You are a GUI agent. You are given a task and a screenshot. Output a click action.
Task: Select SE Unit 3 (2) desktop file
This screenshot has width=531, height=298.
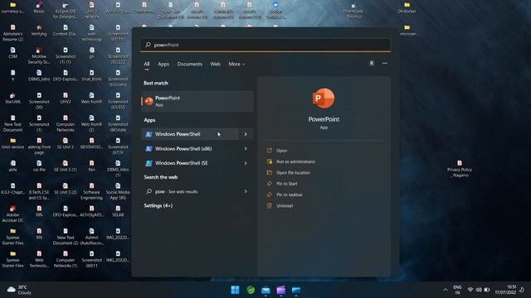click(66, 189)
